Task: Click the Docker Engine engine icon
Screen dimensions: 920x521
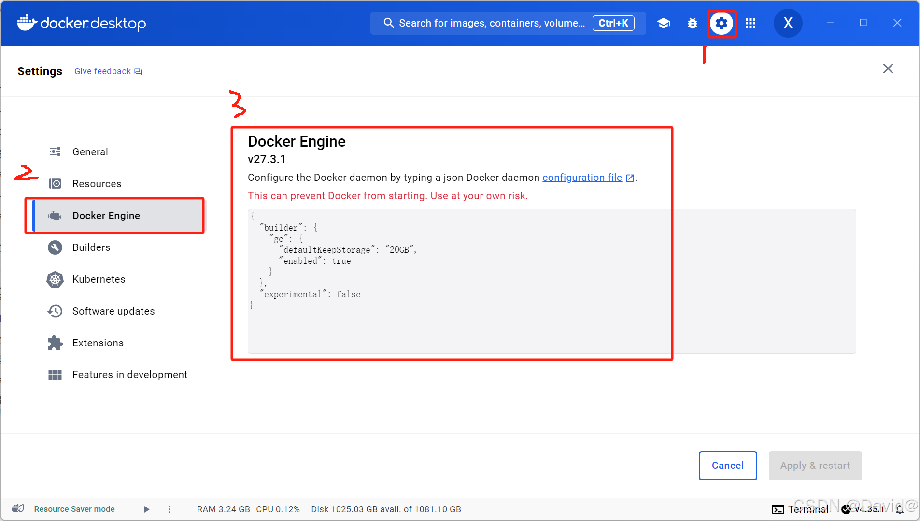Action: [x=55, y=216]
